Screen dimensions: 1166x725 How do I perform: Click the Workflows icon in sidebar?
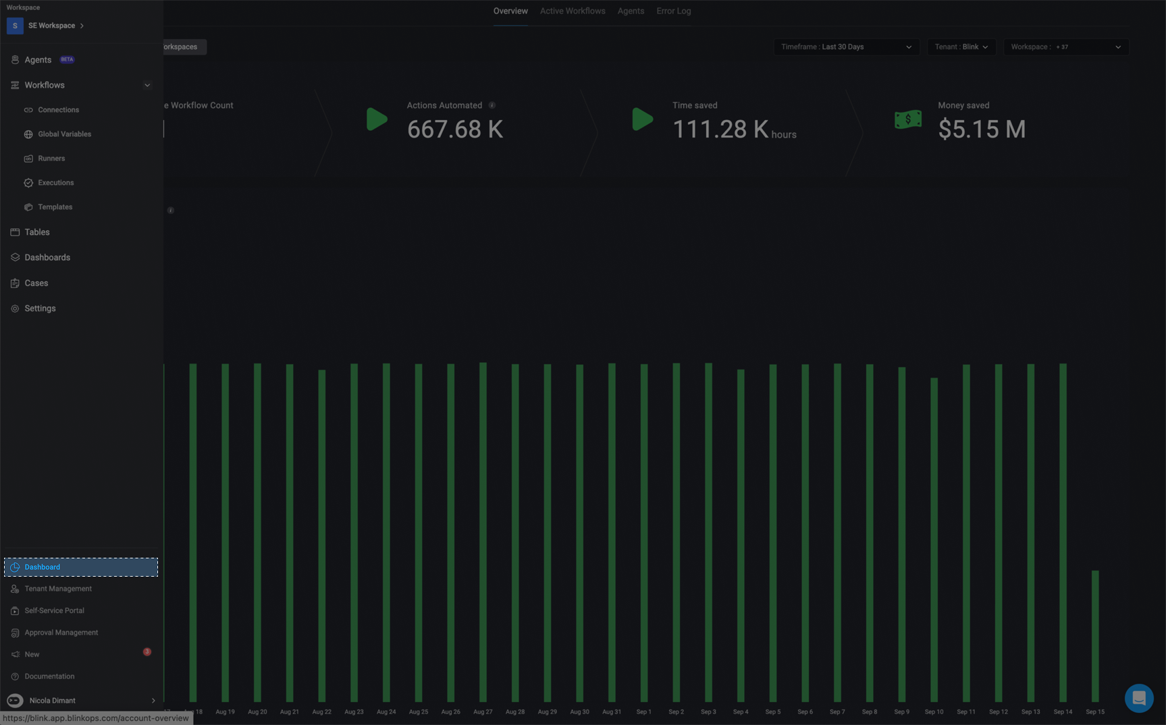15,85
